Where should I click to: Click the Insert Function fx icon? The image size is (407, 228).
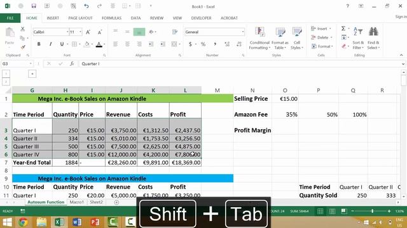[x=72, y=63]
